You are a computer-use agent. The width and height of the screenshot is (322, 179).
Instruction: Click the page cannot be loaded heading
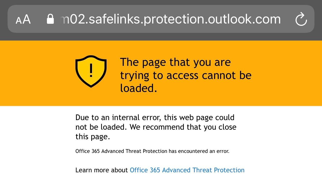186,75
